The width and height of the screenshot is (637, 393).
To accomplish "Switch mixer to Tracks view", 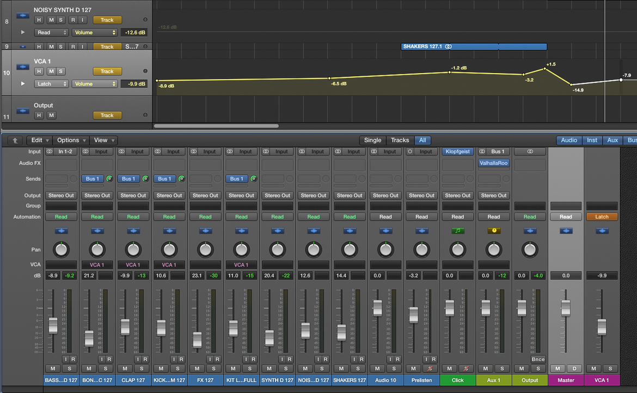I will (x=400, y=141).
